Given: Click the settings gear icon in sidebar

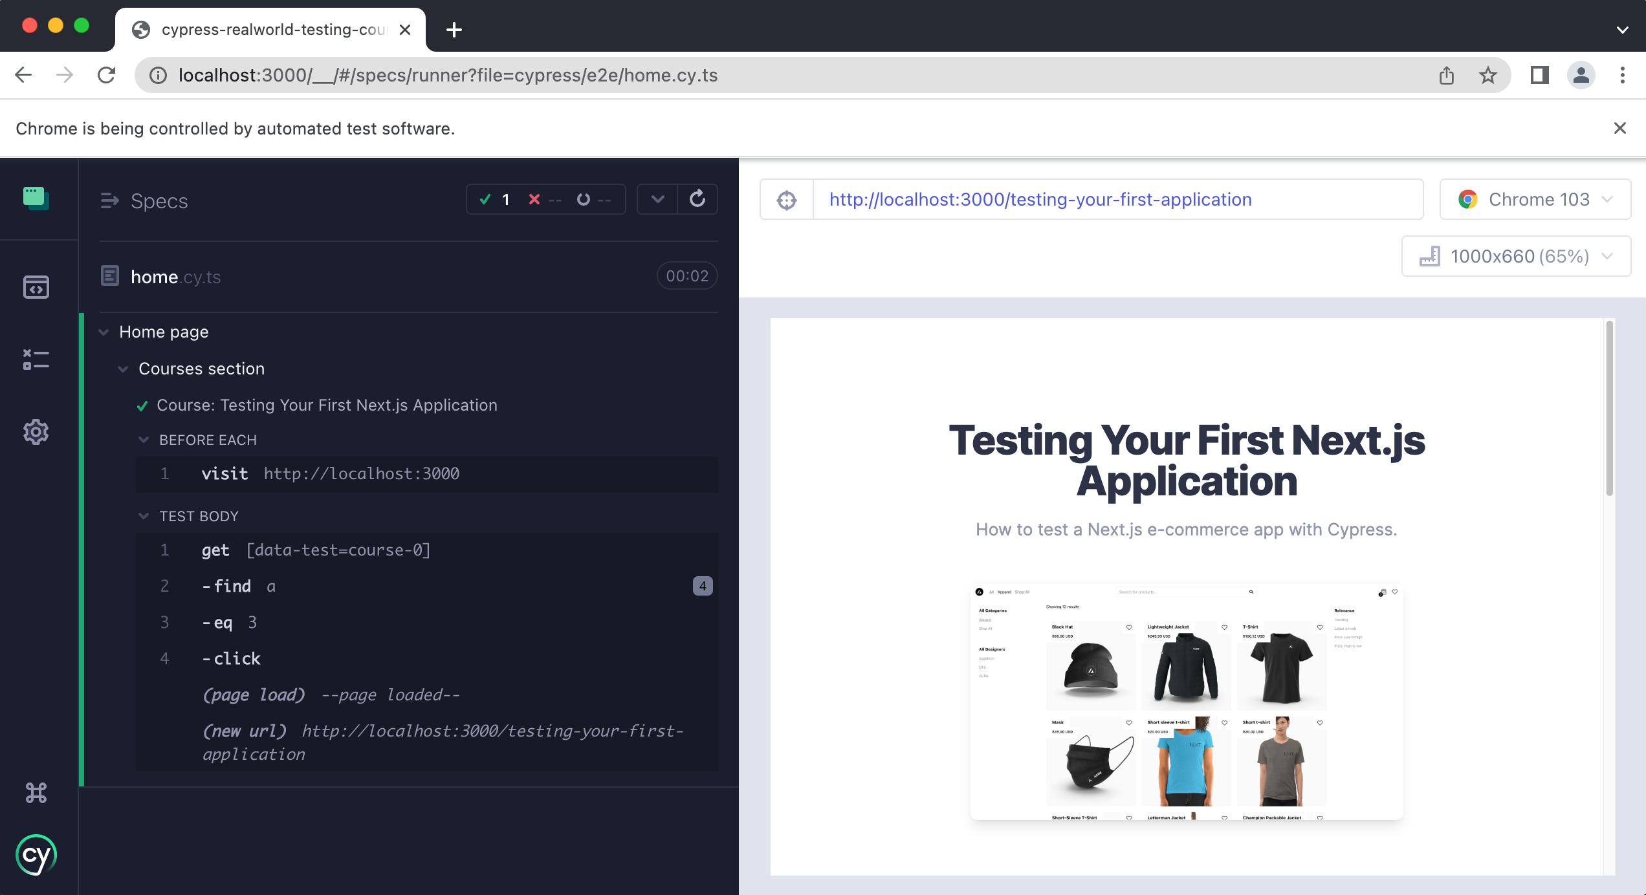Looking at the screenshot, I should point(36,431).
